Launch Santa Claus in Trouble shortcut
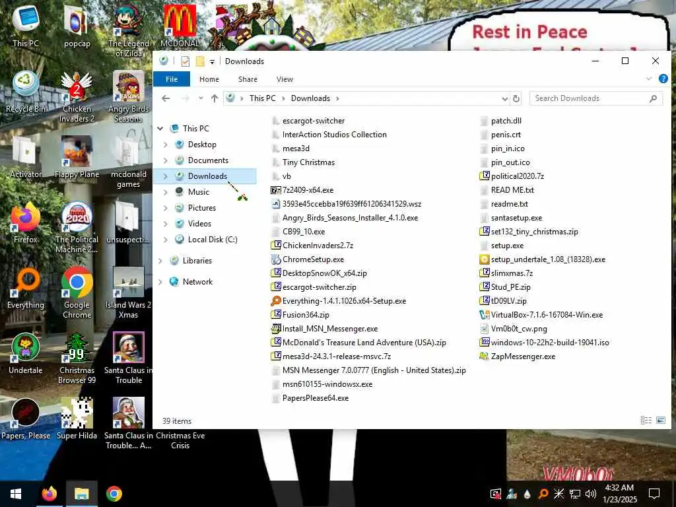The height and width of the screenshot is (507, 676). tap(129, 358)
